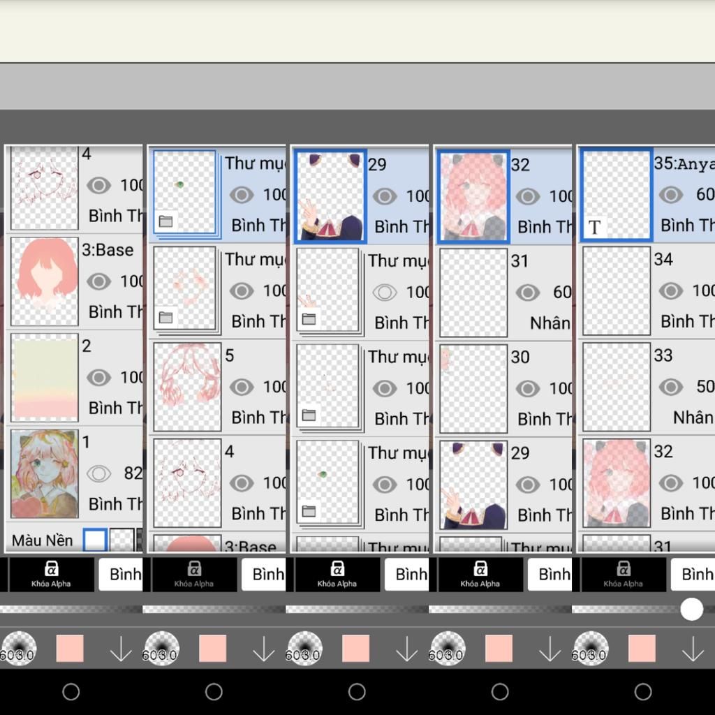This screenshot has height=715, width=715.
Task: Toggle eye of text layer 35:Anya
Action: (671, 195)
